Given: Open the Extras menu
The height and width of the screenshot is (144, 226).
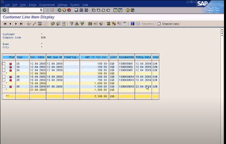Looking at the screenshot, I should (x=33, y=5).
